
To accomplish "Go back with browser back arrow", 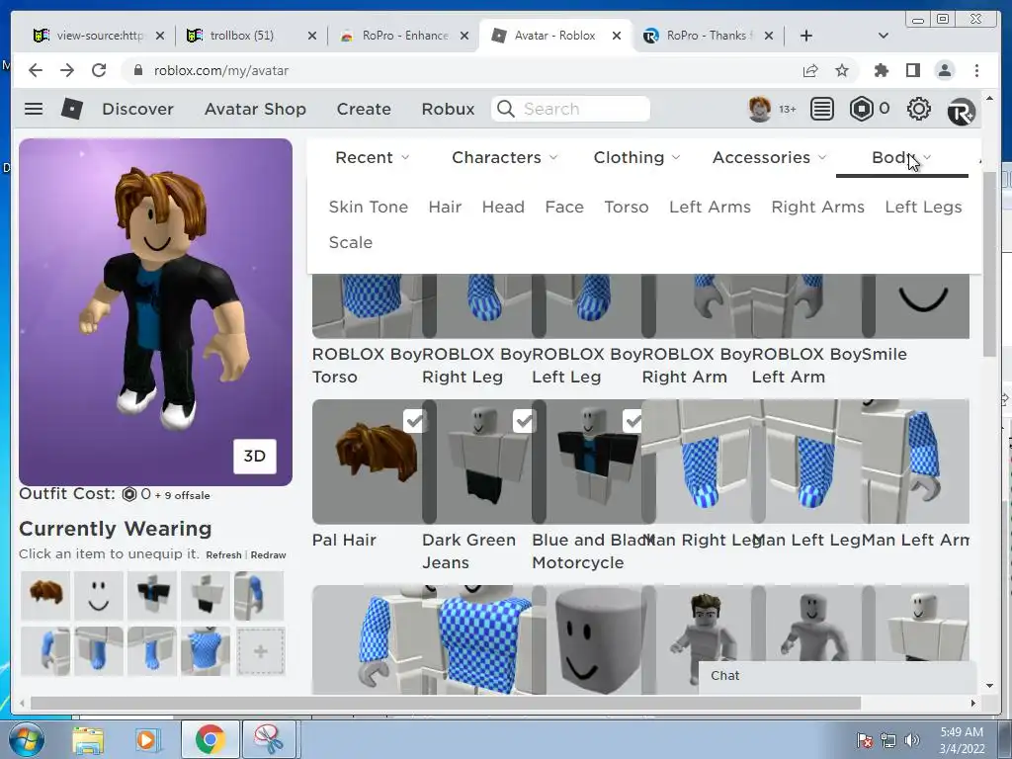I will 36,70.
